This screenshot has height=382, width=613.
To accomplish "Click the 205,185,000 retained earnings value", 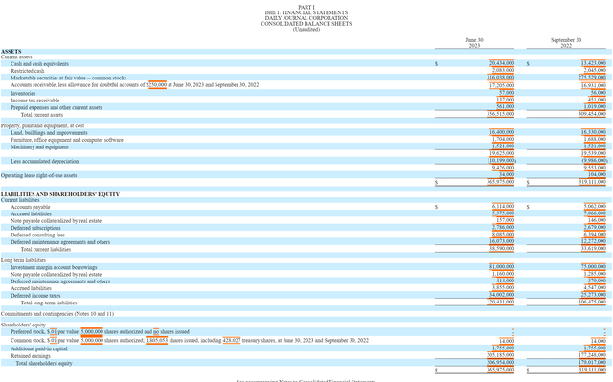I will (x=500, y=355).
